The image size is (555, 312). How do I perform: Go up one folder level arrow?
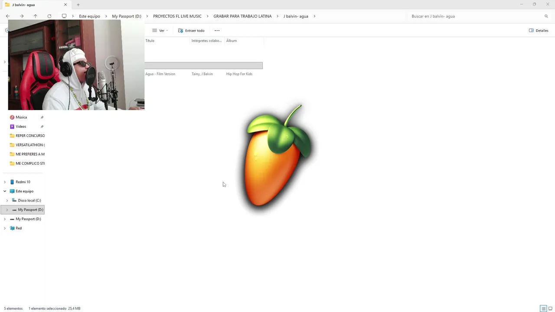point(36,16)
